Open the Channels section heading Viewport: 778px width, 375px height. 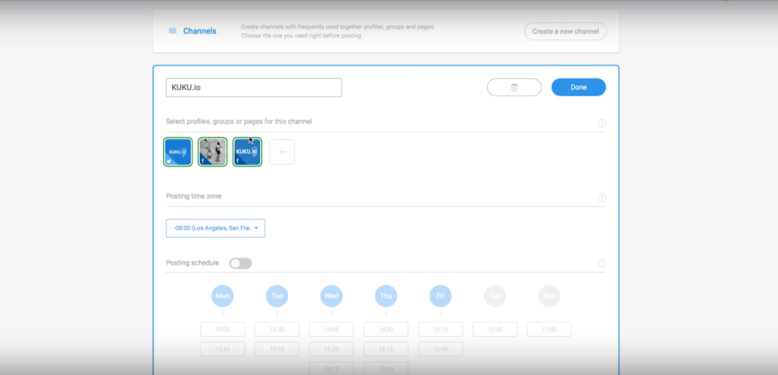(199, 31)
